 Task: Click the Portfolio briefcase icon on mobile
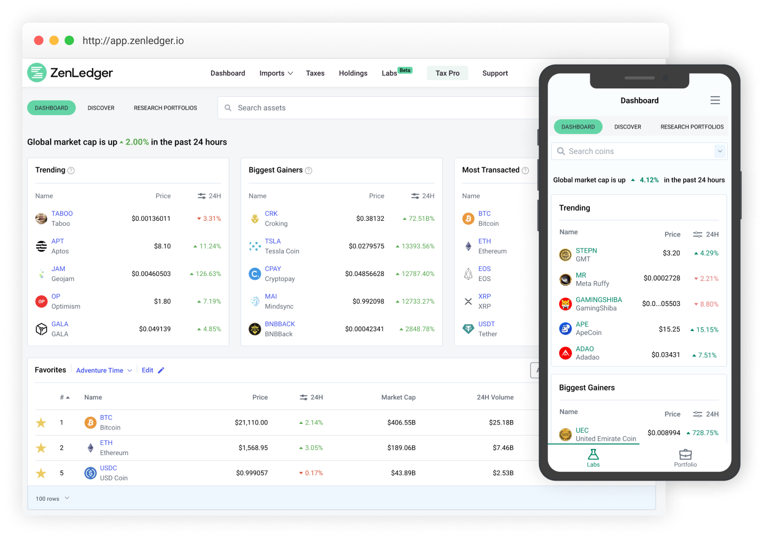(x=685, y=455)
